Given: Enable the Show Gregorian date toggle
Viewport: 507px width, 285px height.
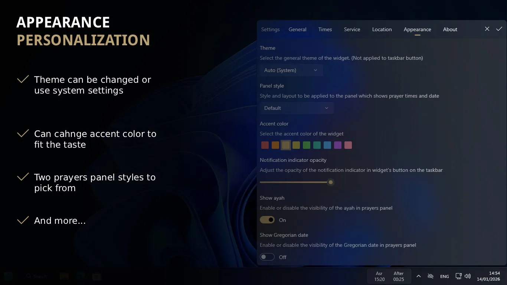Looking at the screenshot, I should (267, 257).
